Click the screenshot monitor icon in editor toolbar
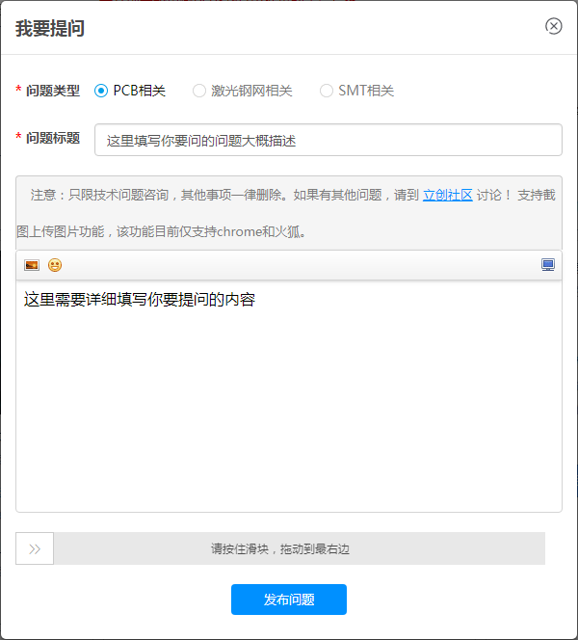Image resolution: width=578 pixels, height=640 pixels. (x=548, y=265)
